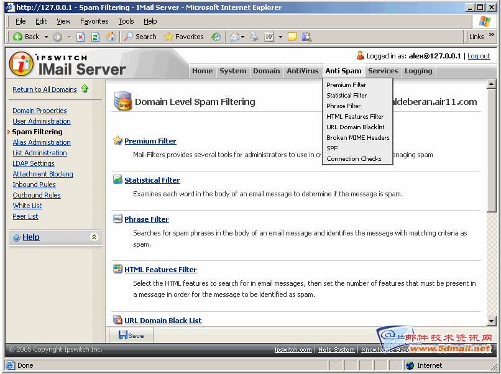Choose Connection Checks menu entry
The height and width of the screenshot is (374, 501).
click(x=354, y=158)
